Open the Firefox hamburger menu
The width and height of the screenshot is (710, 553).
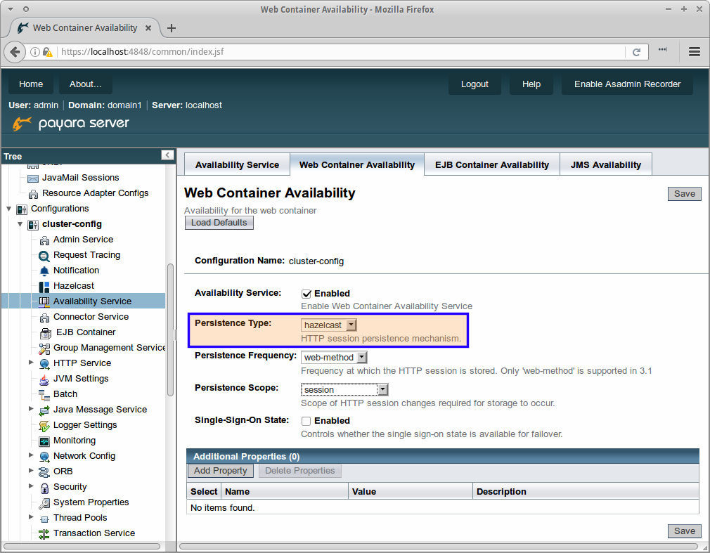(695, 51)
